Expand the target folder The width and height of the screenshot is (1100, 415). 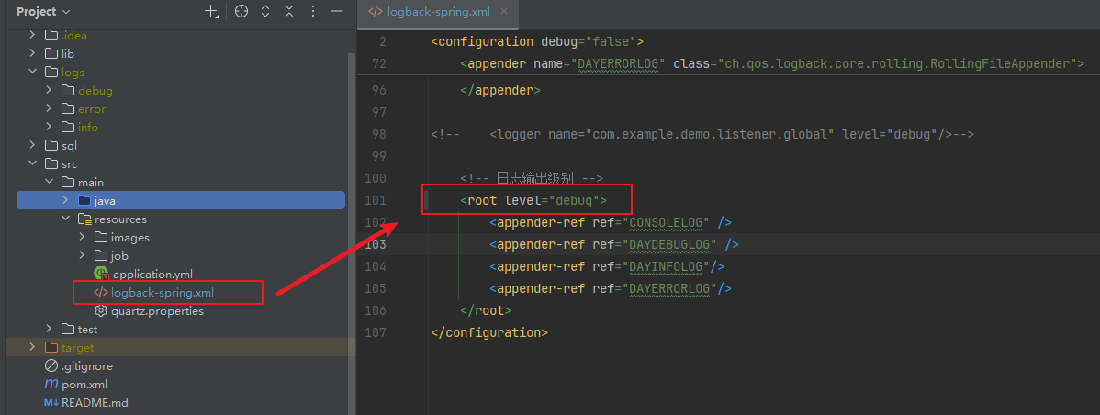coord(33,347)
